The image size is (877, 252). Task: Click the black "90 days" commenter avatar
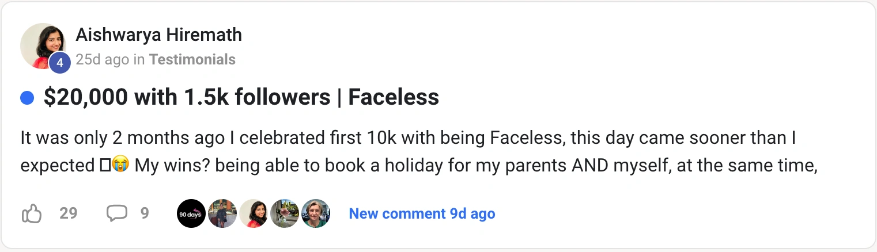point(191,213)
